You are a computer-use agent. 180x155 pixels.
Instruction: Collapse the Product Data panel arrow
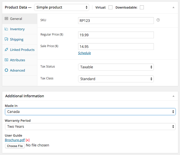tap(173, 8)
